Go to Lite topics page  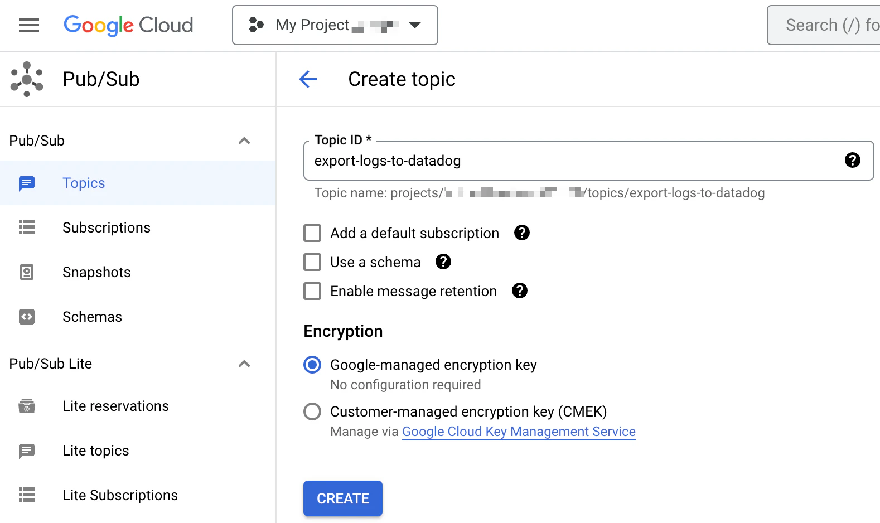coord(138,451)
